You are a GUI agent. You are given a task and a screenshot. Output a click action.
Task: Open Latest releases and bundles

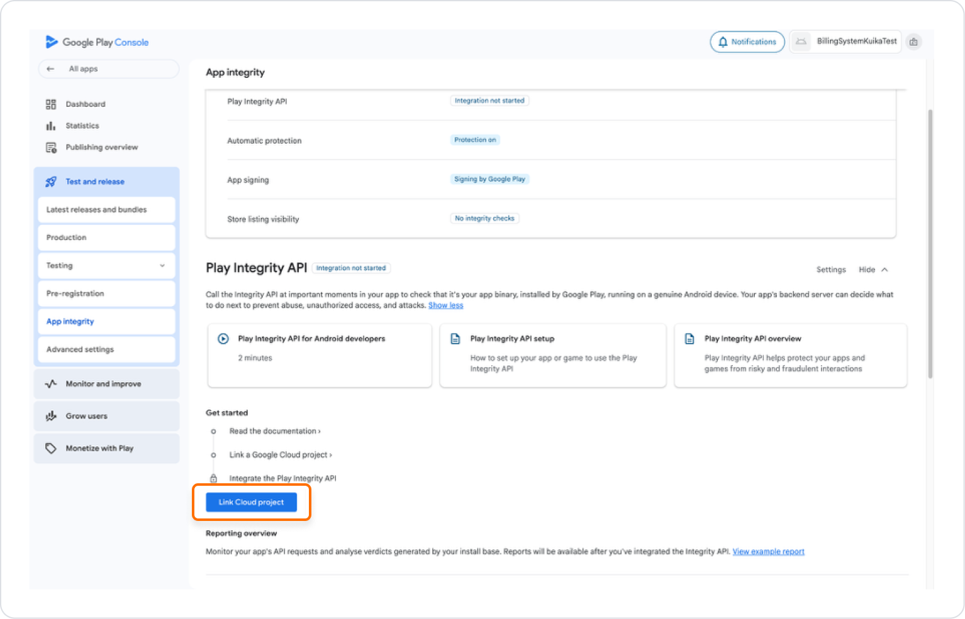(106, 210)
